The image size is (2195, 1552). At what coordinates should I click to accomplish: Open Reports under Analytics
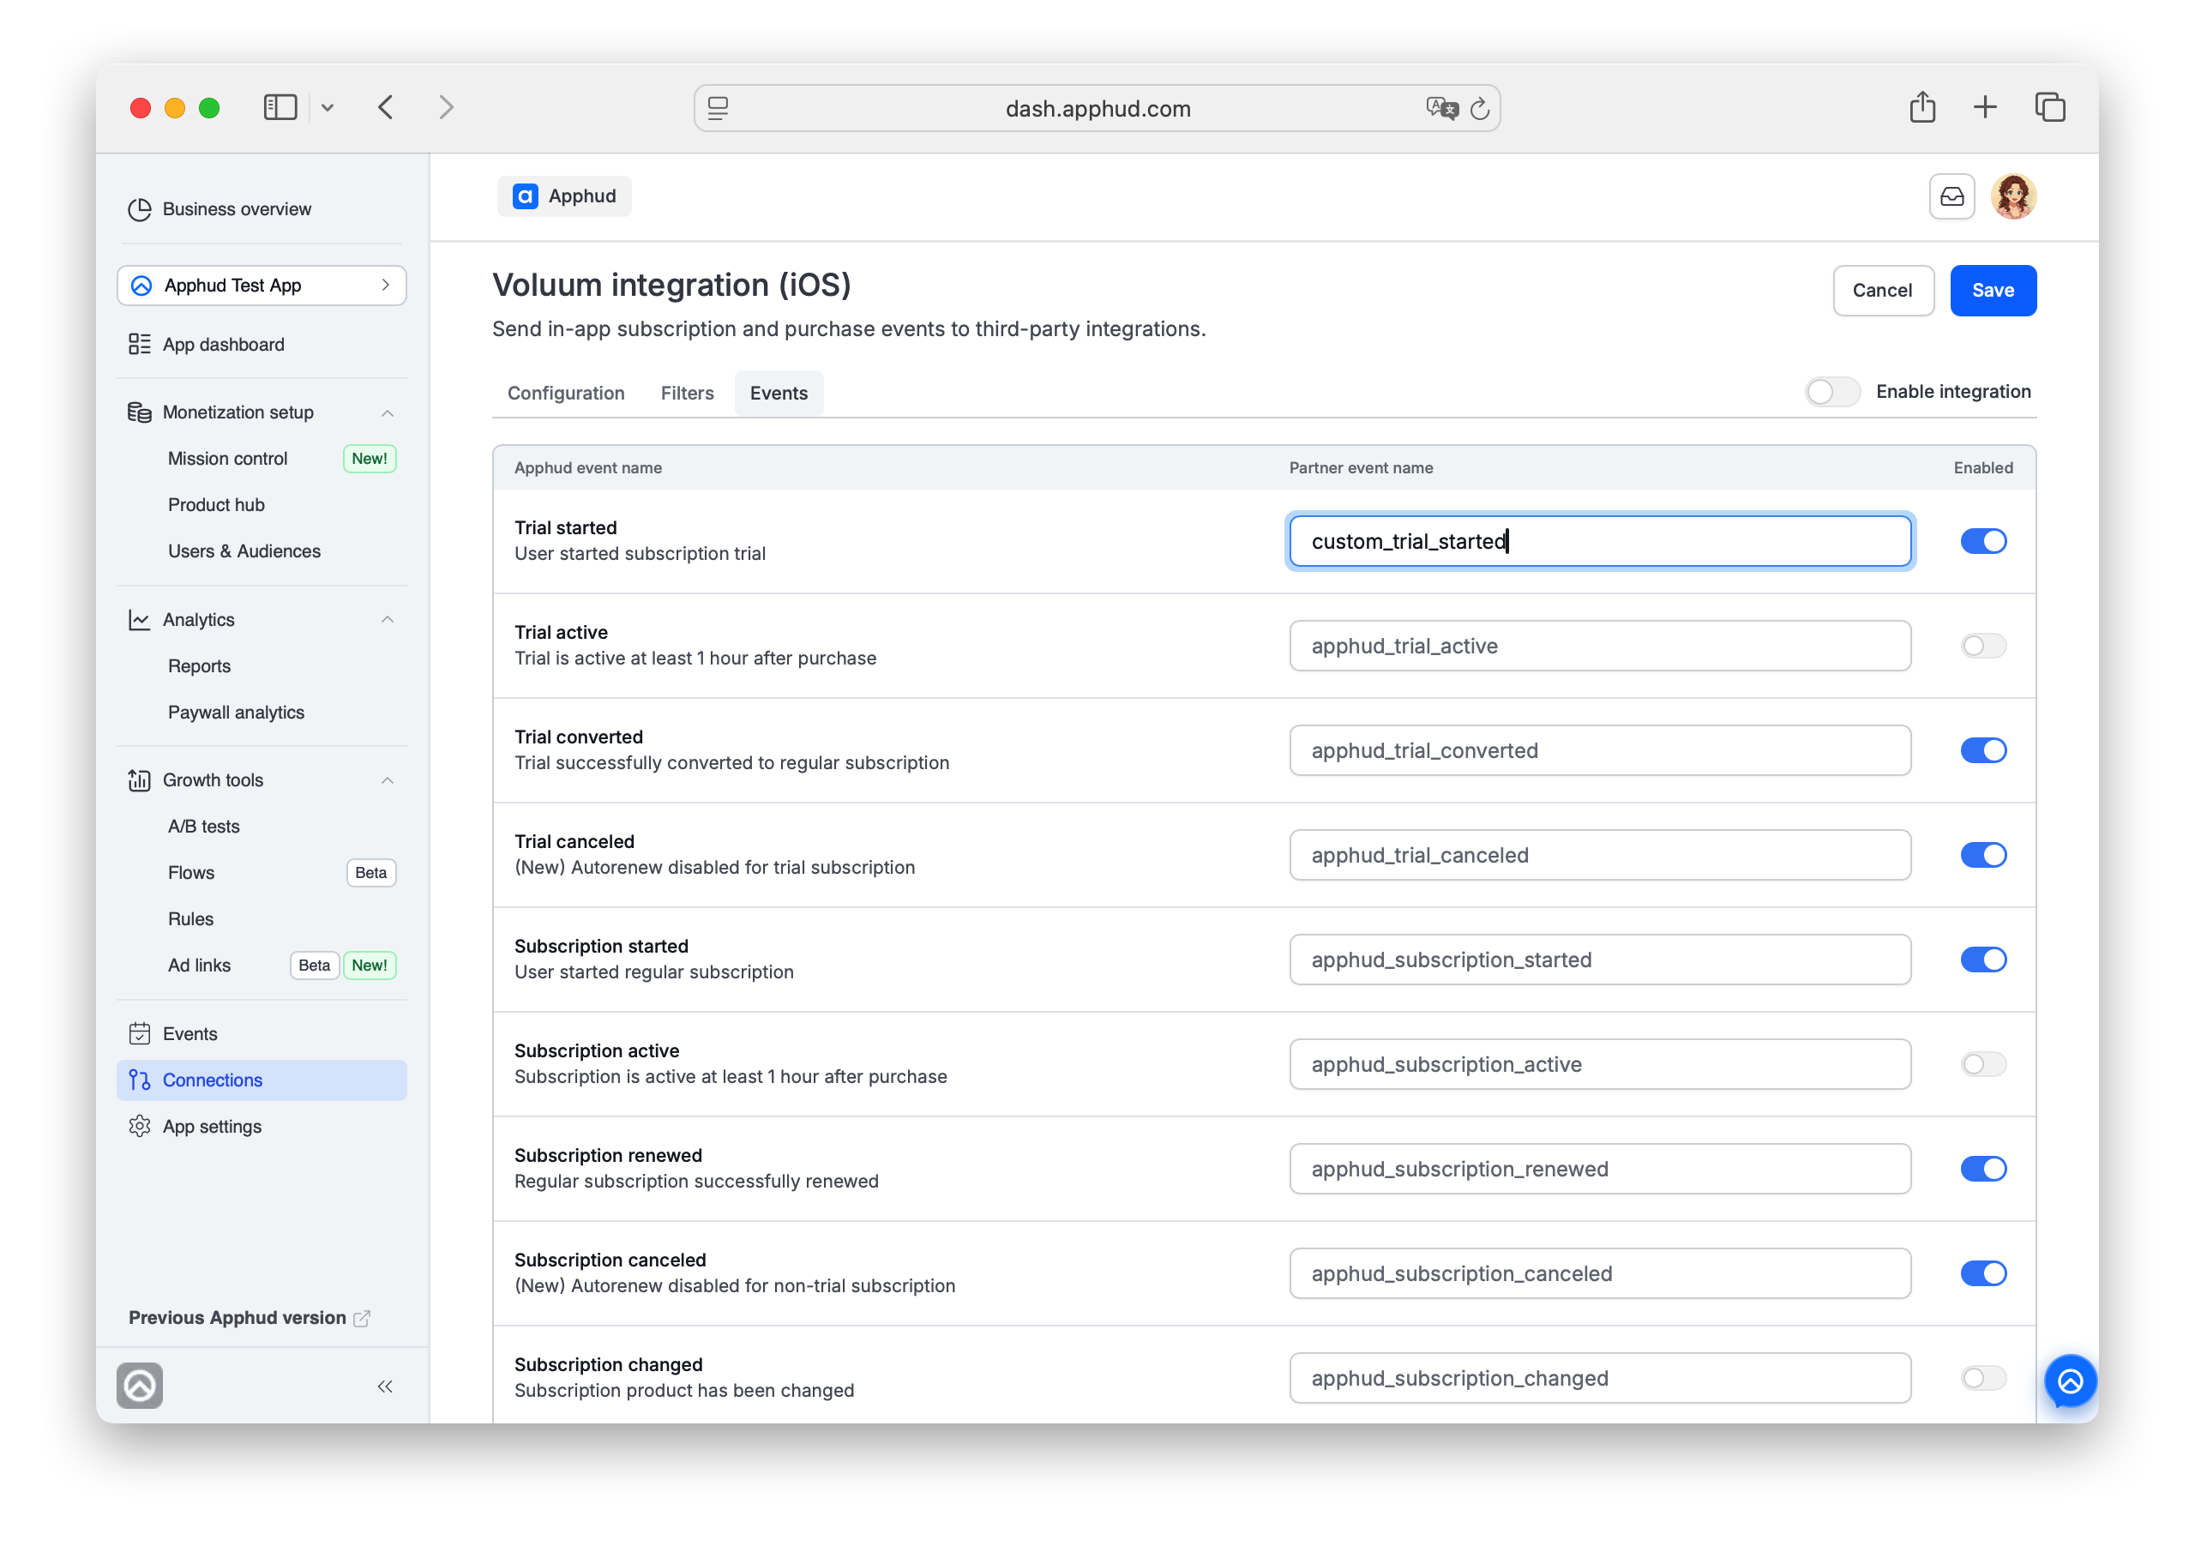[200, 666]
